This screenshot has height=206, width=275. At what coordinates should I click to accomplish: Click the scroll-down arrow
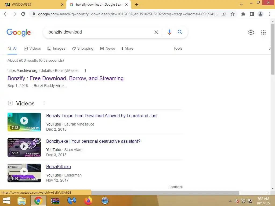(273, 189)
